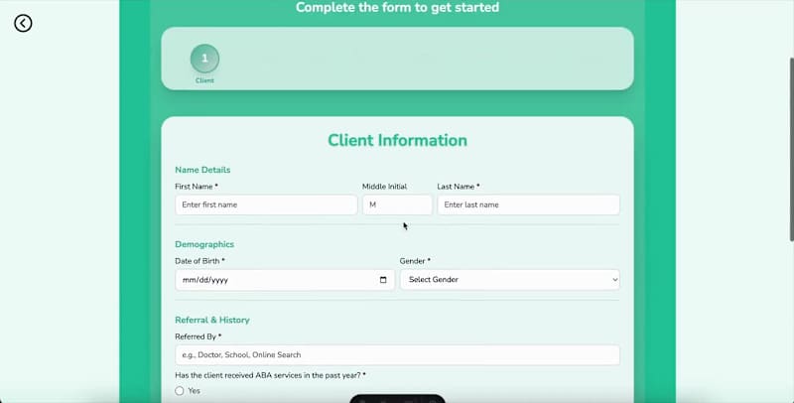Click the Referred By input field
Screen dimensions: 794x403
point(398,355)
